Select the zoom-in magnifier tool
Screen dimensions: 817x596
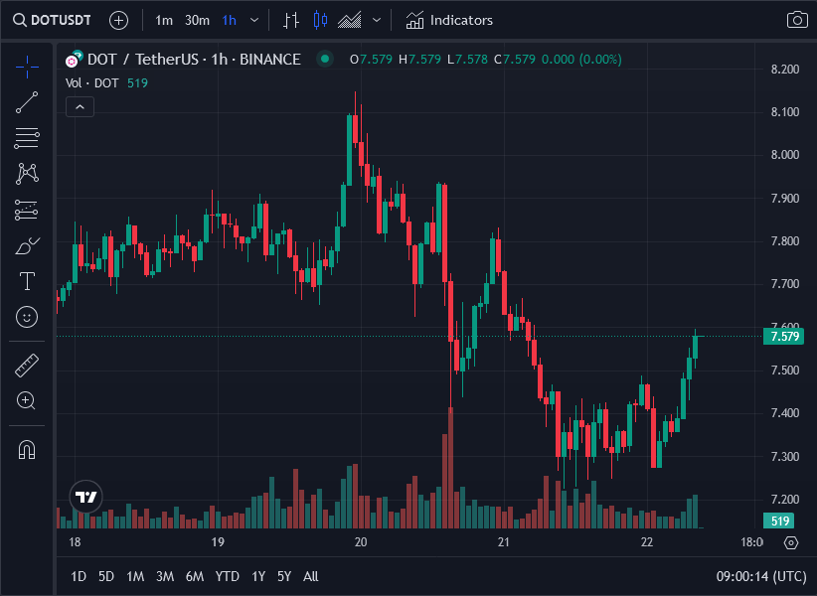pyautogui.click(x=26, y=400)
